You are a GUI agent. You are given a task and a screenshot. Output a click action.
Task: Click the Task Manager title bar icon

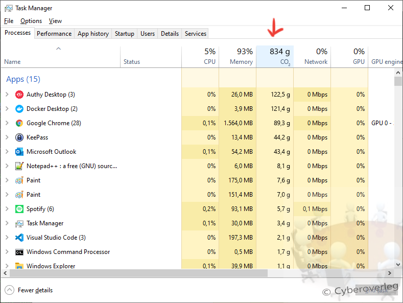(9, 8)
